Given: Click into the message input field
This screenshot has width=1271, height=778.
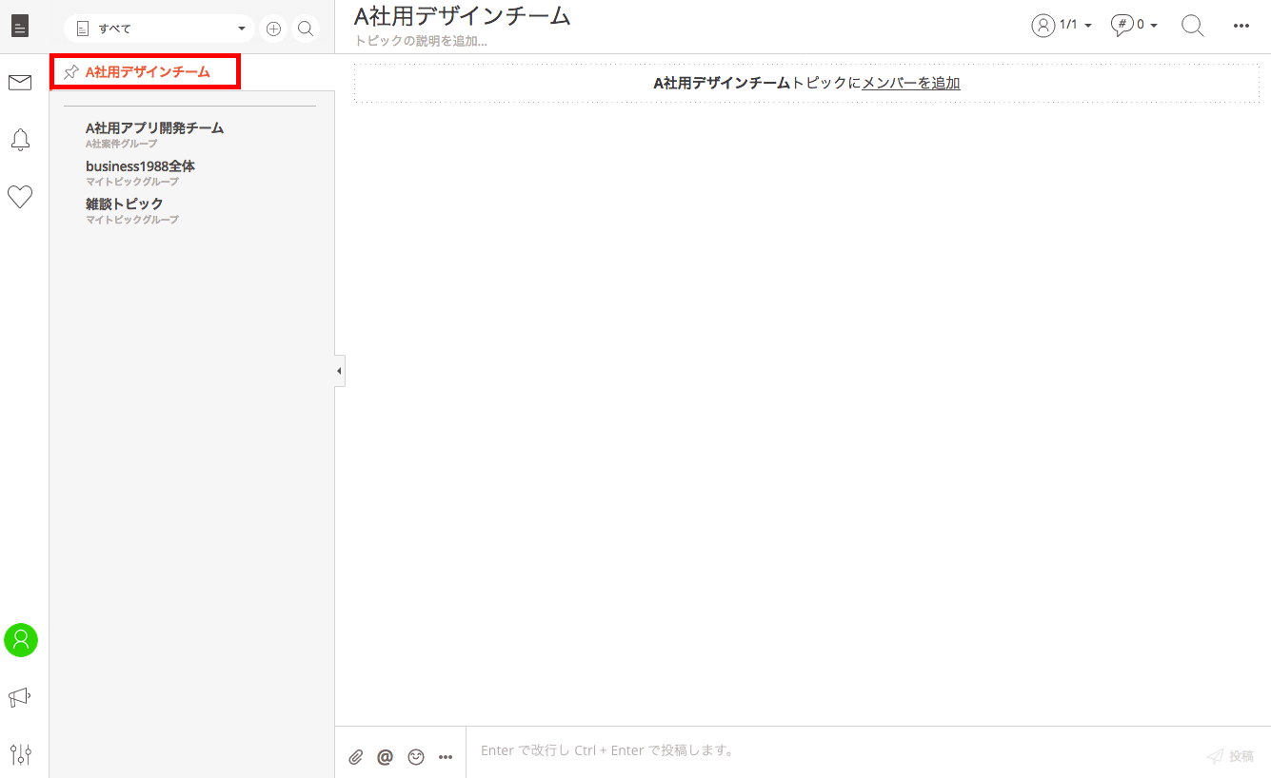Looking at the screenshot, I should [828, 751].
